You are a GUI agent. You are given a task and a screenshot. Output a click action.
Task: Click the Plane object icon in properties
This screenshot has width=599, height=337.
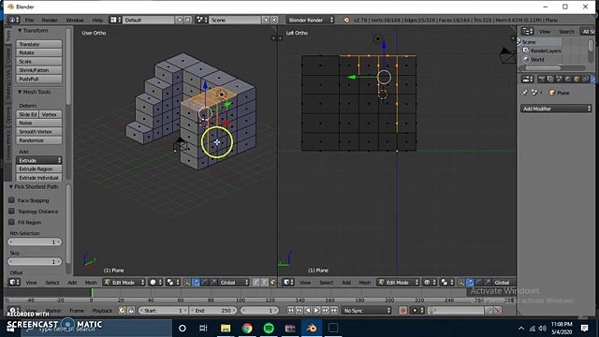click(552, 93)
